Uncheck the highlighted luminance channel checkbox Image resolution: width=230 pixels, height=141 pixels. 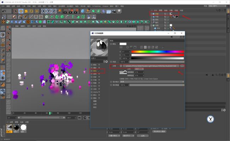coord(99,71)
